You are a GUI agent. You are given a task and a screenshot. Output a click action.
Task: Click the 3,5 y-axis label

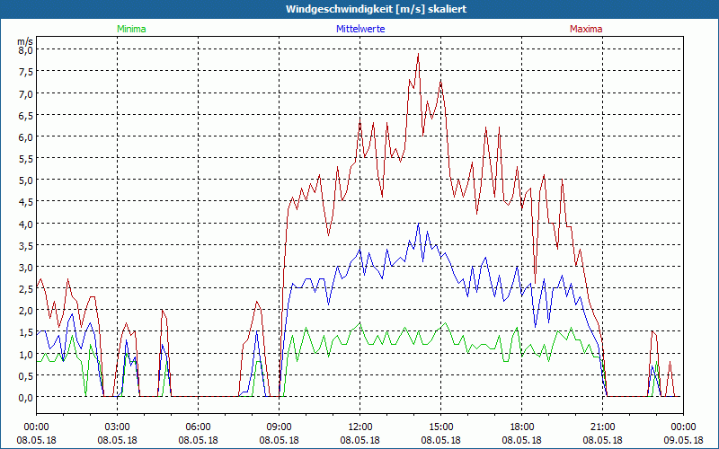(x=26, y=245)
